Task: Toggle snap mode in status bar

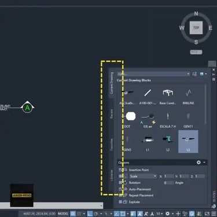Action: click(x=79, y=214)
